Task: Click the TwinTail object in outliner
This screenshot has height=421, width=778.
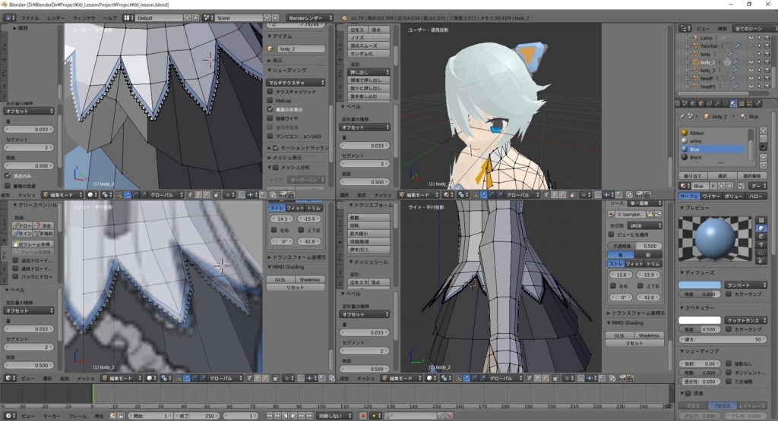Action: click(709, 46)
